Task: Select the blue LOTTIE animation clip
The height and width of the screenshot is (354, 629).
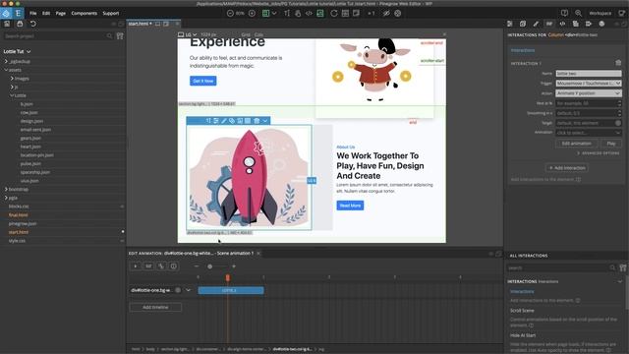Action: tap(231, 290)
